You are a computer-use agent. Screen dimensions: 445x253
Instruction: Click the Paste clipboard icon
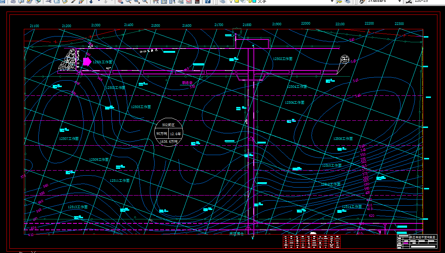tap(65, 1)
